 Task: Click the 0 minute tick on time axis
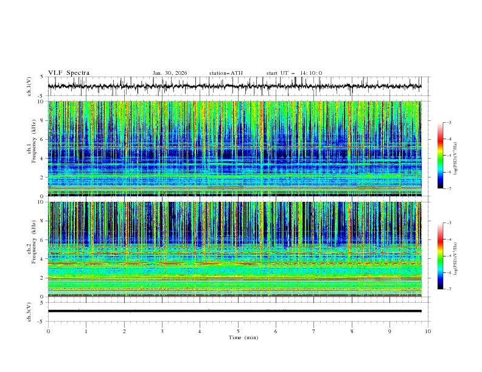pyautogui.click(x=48, y=331)
